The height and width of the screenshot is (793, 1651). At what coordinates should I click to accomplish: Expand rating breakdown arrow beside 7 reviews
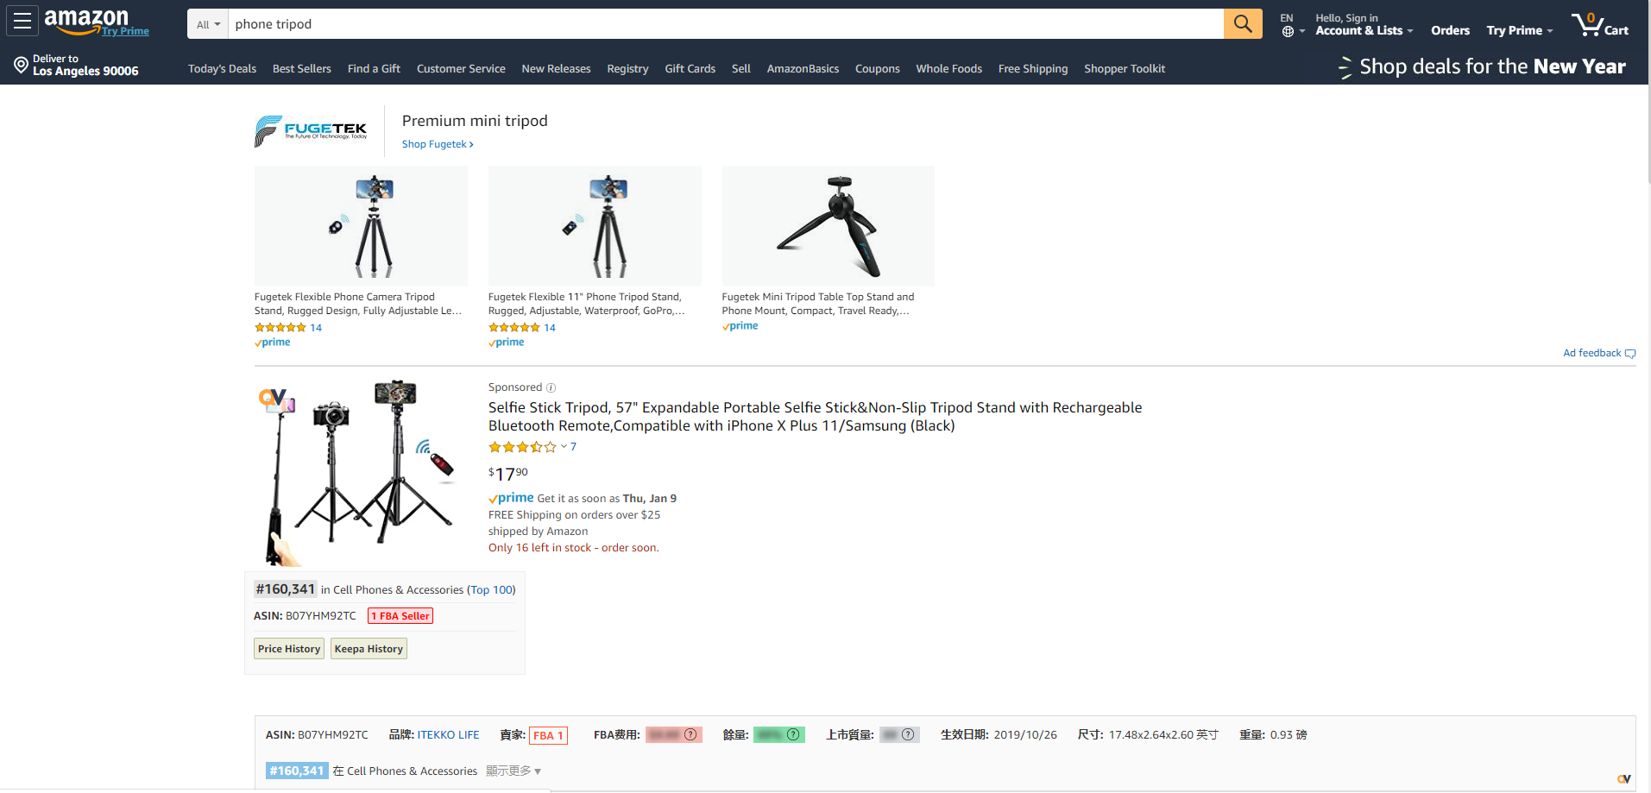(564, 447)
